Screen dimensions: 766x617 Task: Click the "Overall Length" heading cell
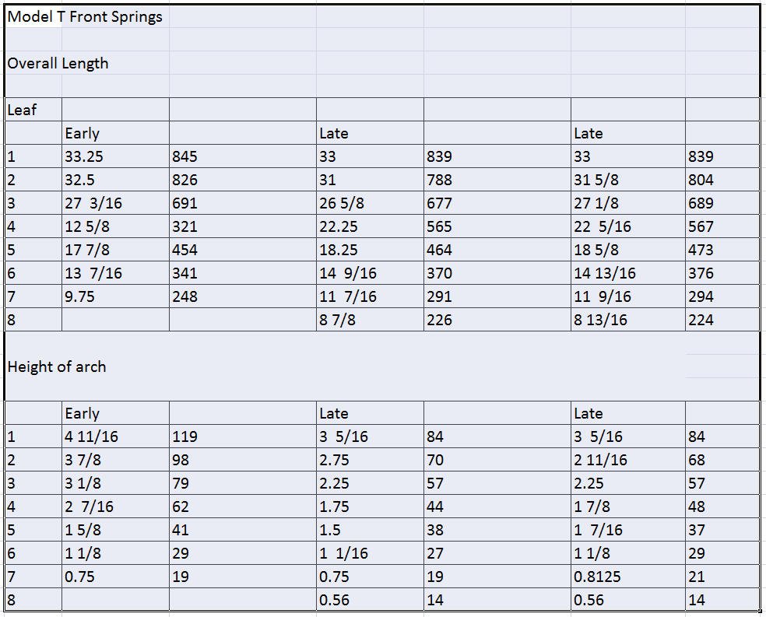pyautogui.click(x=58, y=63)
